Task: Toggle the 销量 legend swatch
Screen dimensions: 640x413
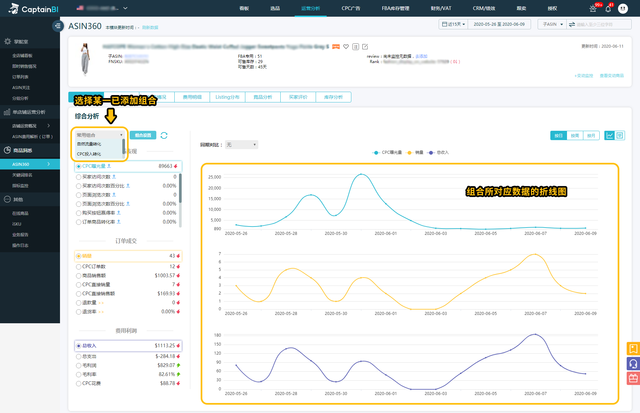Action: point(409,152)
